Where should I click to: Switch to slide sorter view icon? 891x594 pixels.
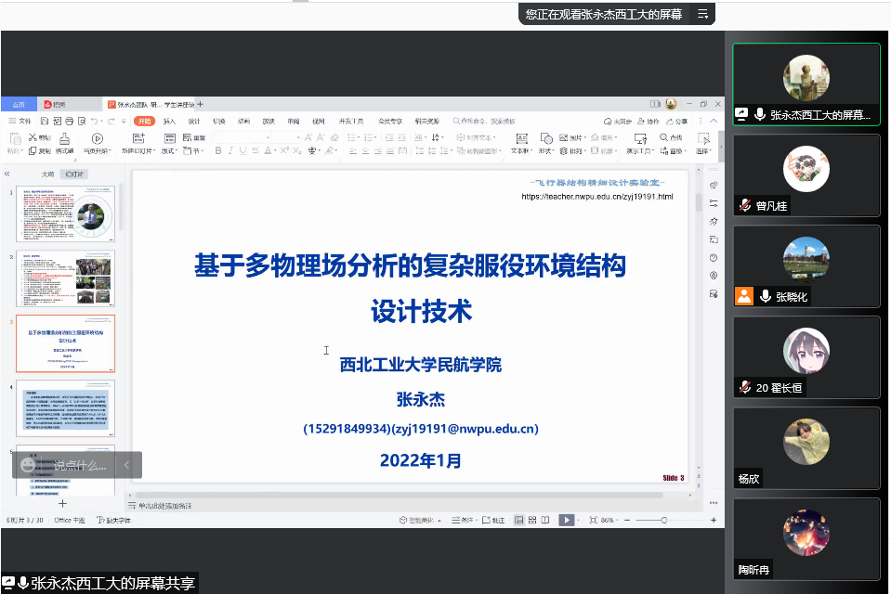[532, 521]
